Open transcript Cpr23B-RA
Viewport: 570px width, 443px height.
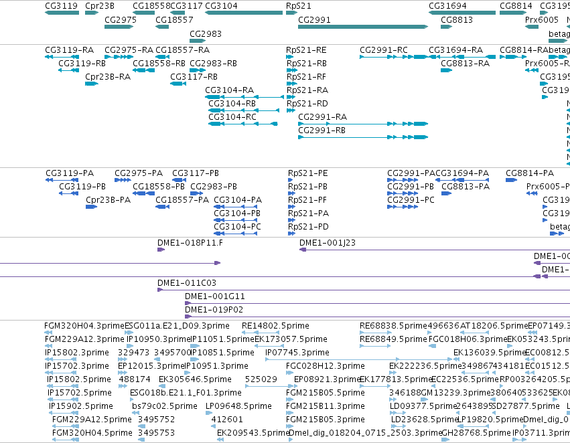click(x=108, y=76)
